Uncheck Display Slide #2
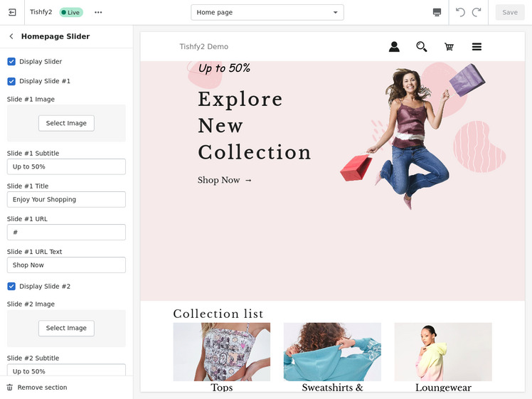 click(x=11, y=287)
